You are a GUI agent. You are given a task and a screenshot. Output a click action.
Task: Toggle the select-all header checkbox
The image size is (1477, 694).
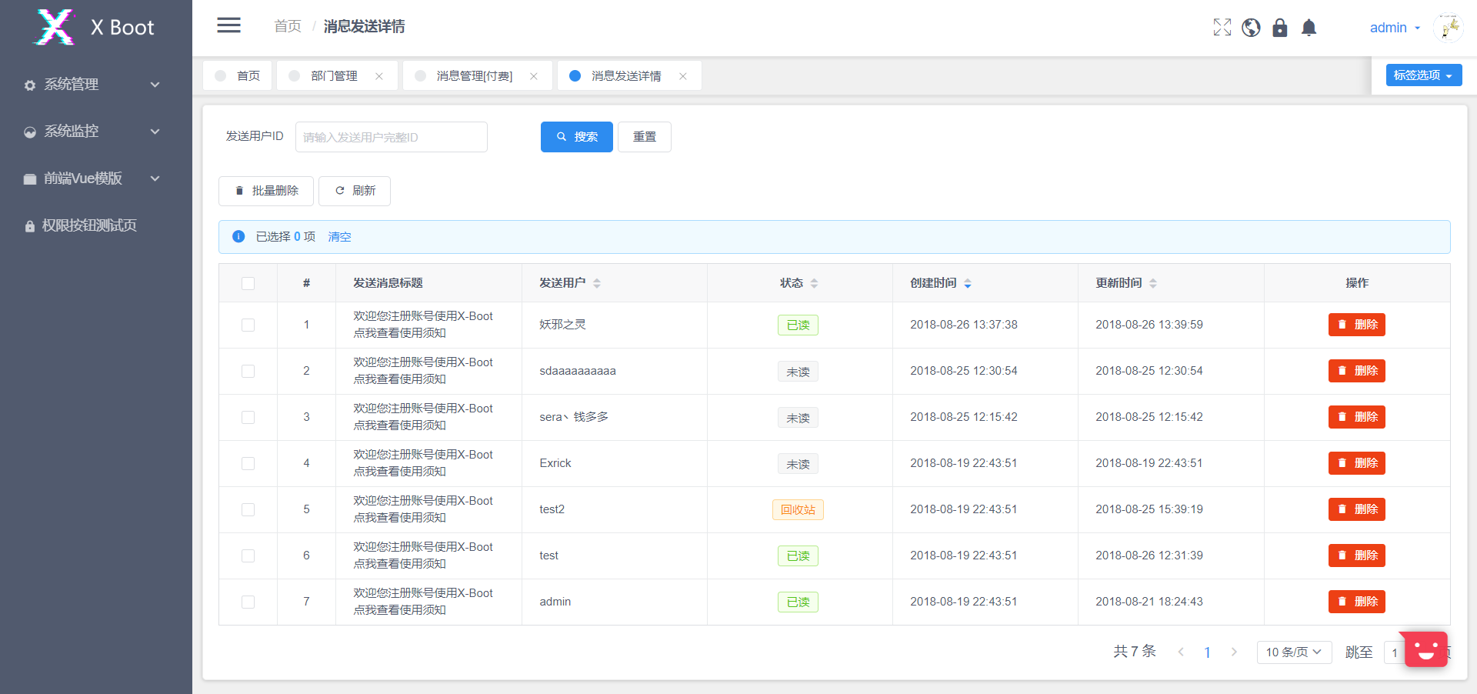(x=248, y=283)
